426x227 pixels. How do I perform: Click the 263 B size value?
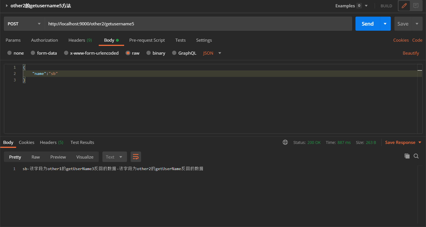[x=371, y=143]
